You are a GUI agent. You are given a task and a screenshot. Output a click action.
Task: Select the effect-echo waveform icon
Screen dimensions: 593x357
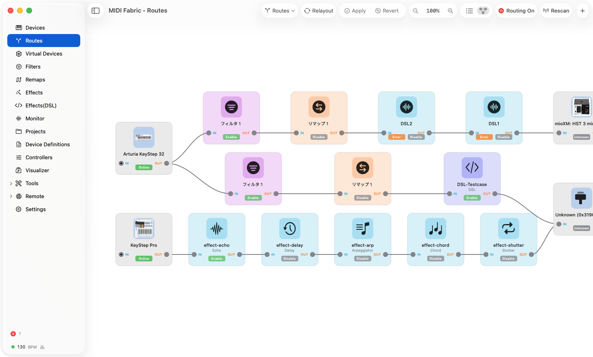217,229
